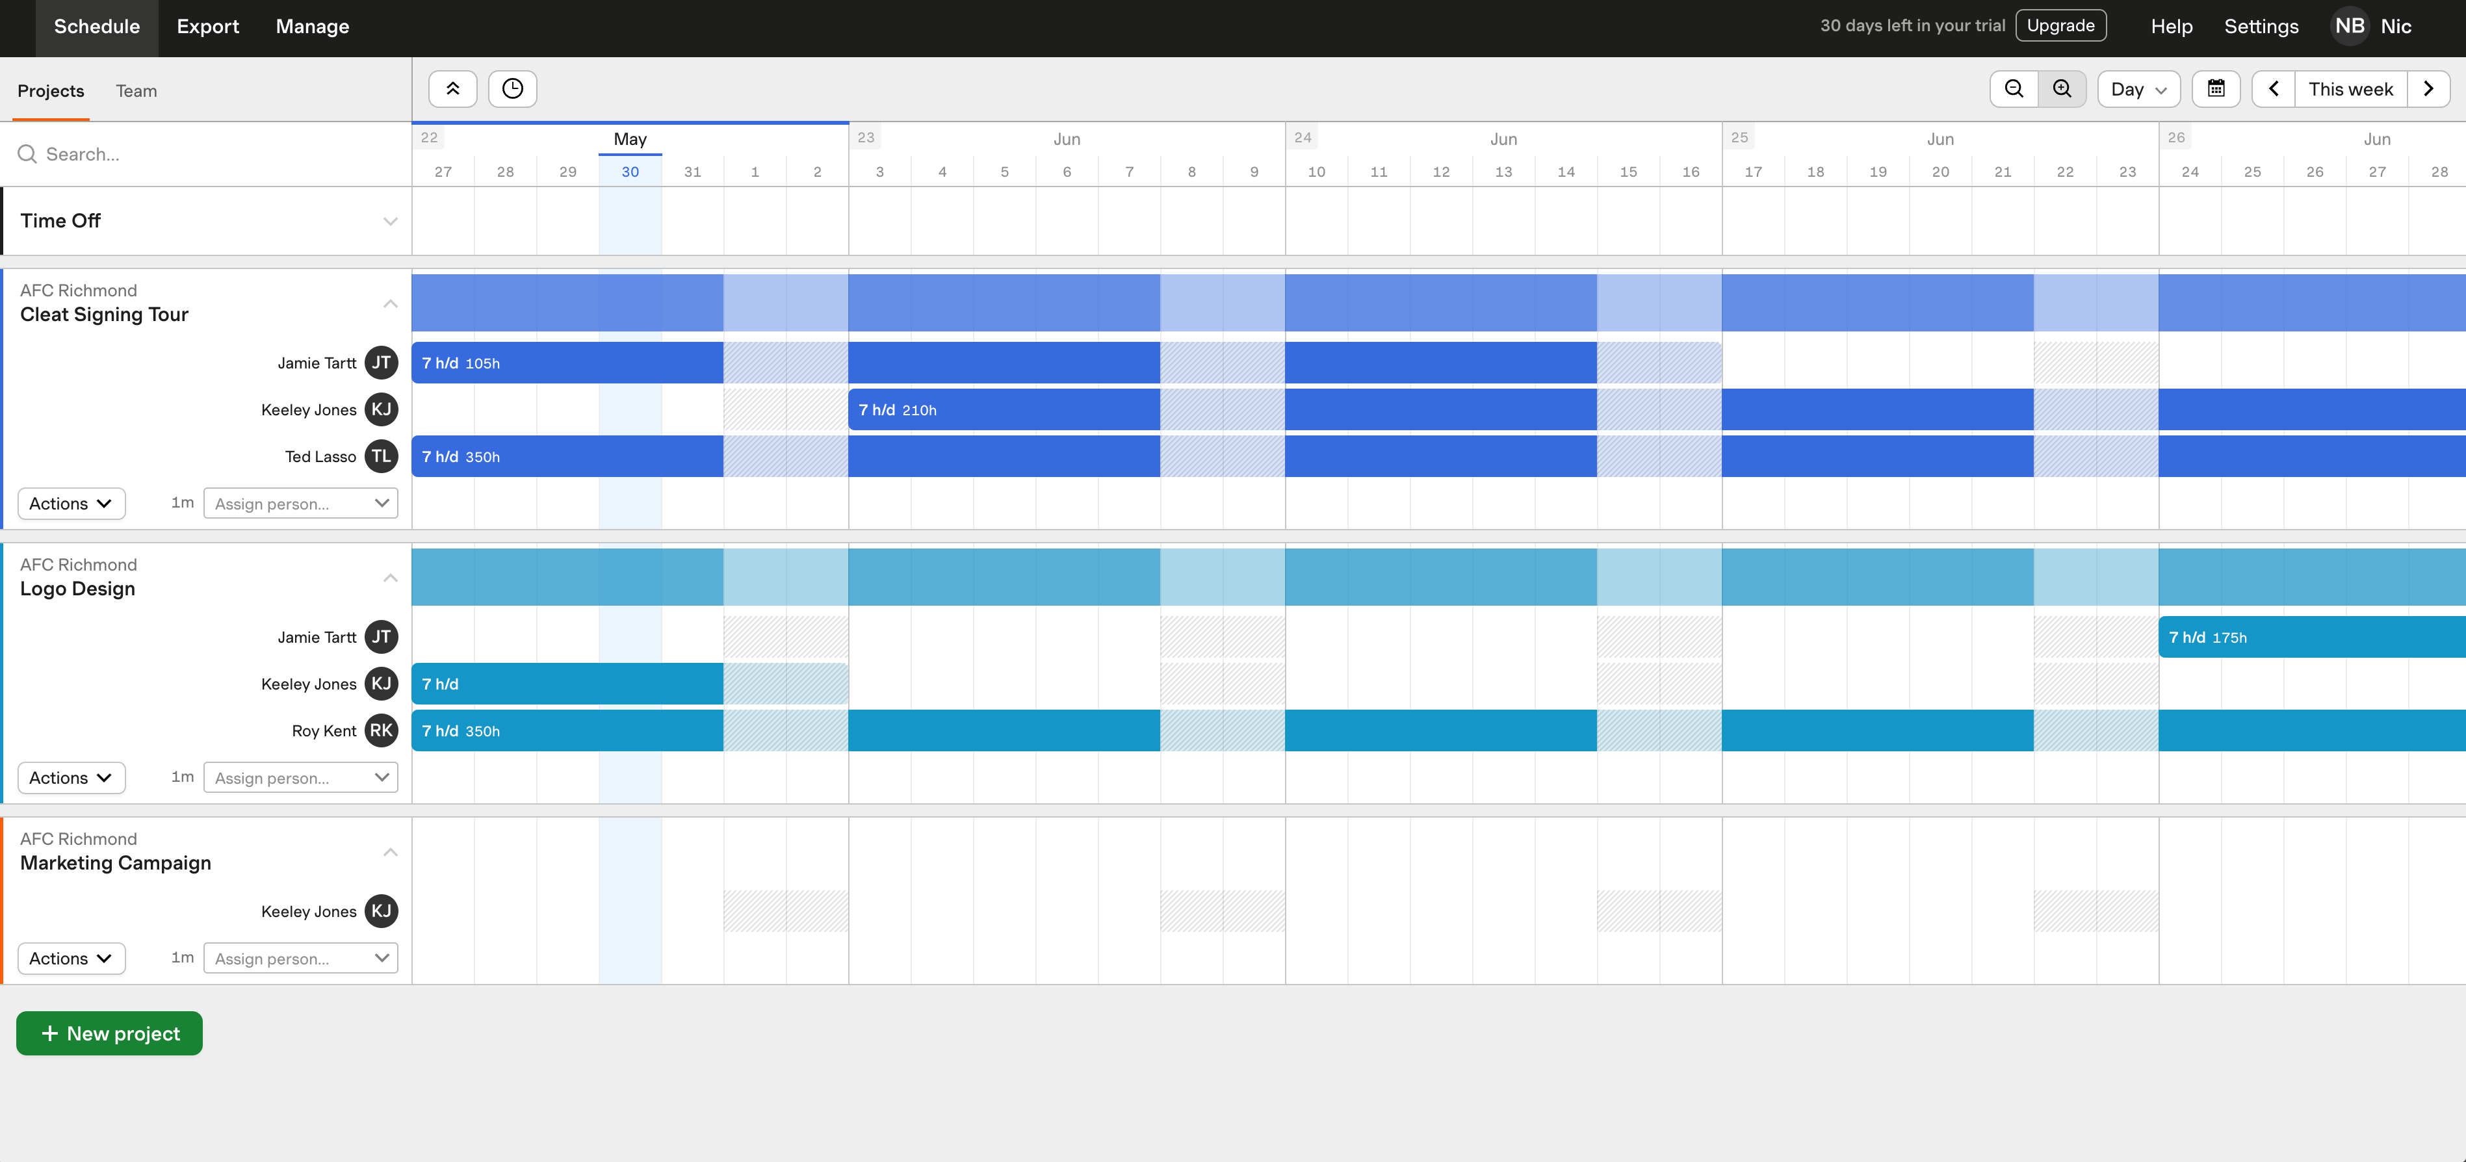Screen dimensions: 2466x1162
Task: Zoom in the timeline magnifier icon
Action: pos(2062,89)
